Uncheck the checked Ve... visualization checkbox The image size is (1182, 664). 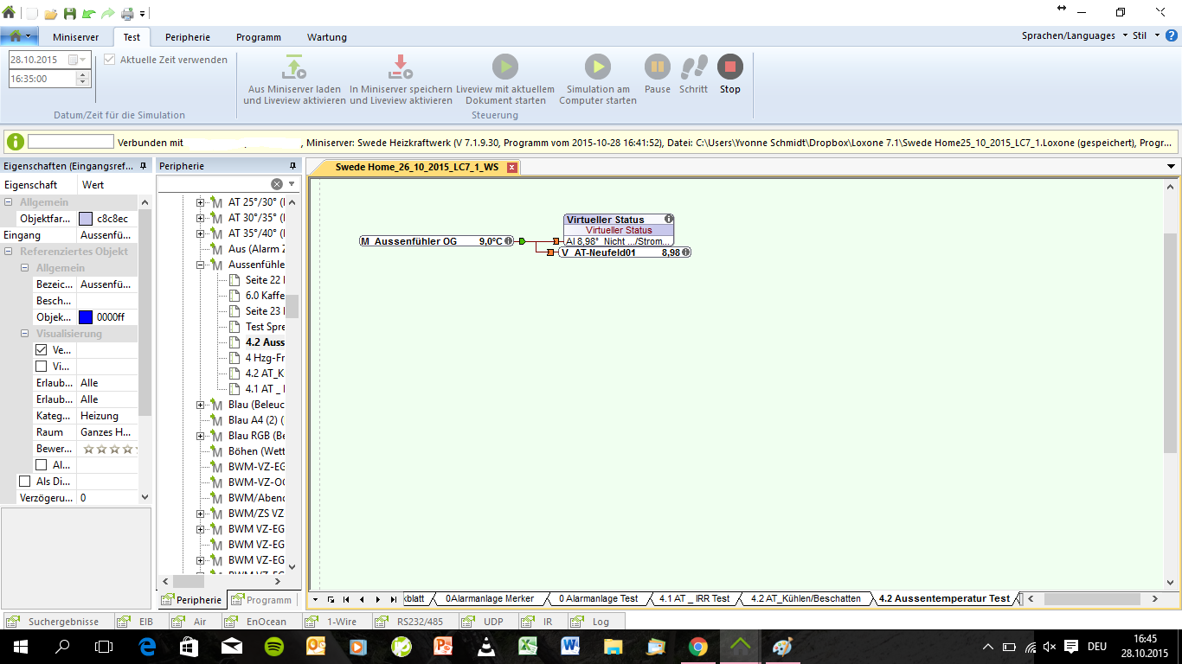coord(42,350)
